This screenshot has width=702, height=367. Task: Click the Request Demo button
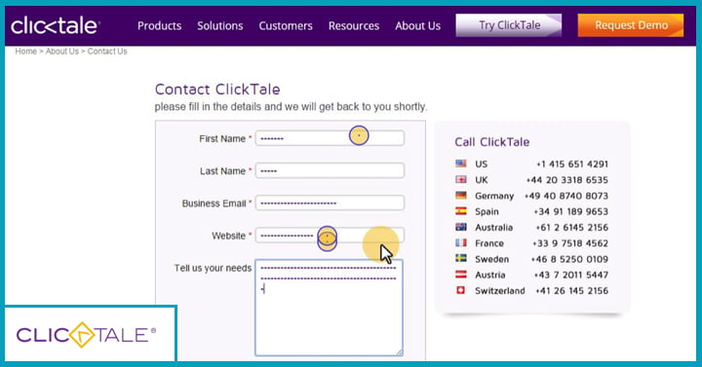pyautogui.click(x=631, y=25)
